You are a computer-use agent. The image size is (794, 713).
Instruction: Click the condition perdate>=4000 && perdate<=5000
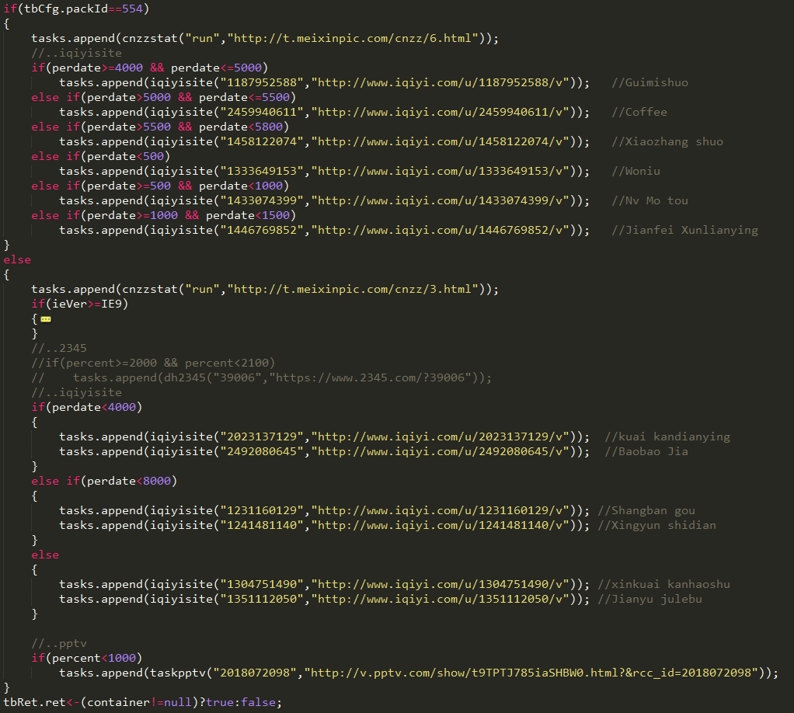coord(156,68)
